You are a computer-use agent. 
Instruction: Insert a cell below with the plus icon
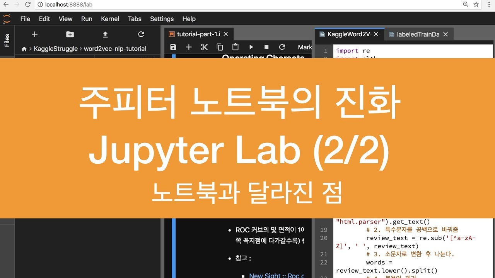click(x=189, y=47)
